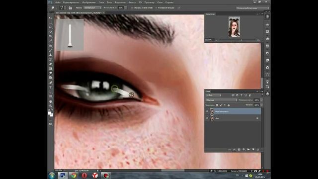Screen dimensions: 318x179
Task: Zoom out with the Navigator small mountains button
Action: click(x=216, y=40)
